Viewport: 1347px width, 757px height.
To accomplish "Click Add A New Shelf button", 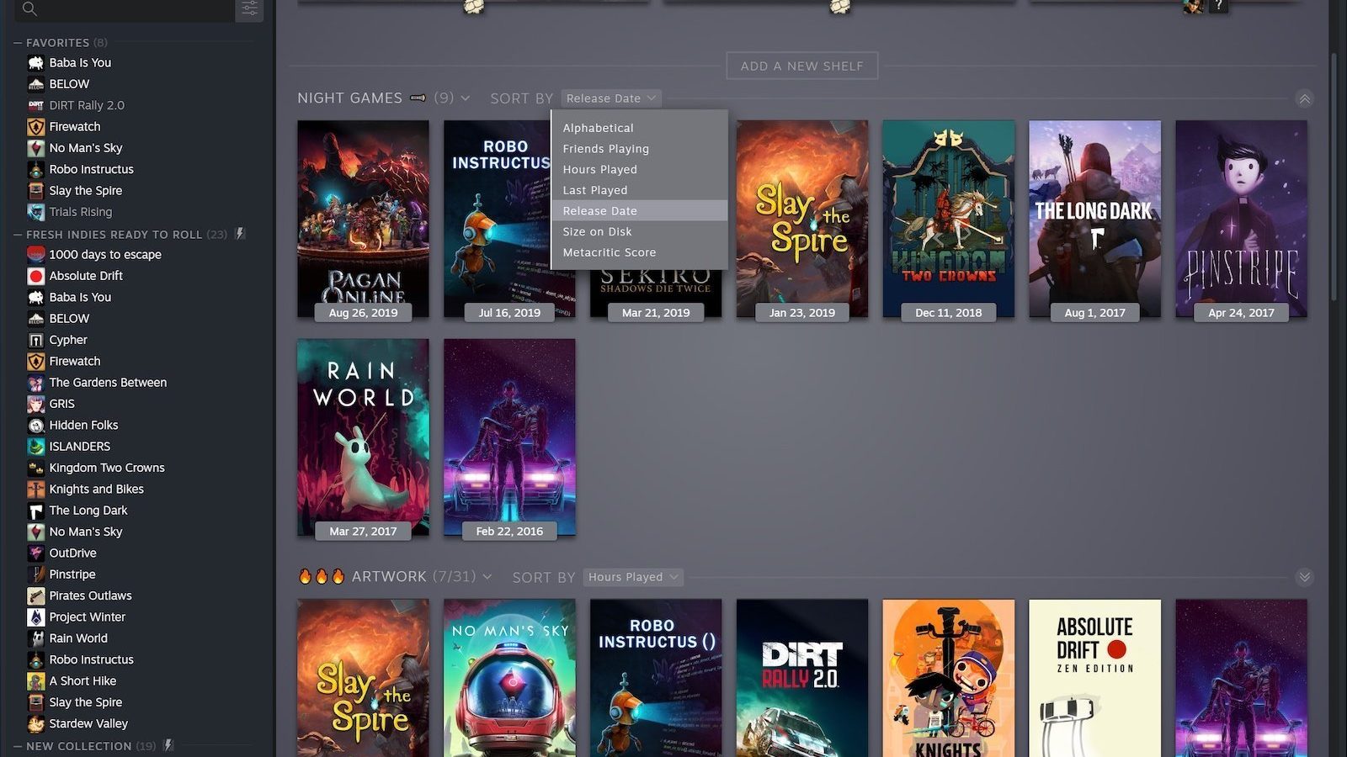I will [x=802, y=66].
